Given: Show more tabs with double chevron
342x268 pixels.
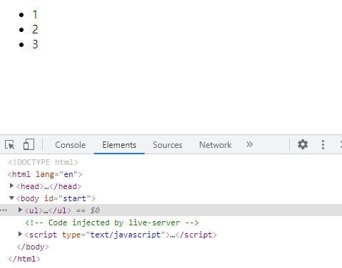Looking at the screenshot, I should (x=249, y=144).
